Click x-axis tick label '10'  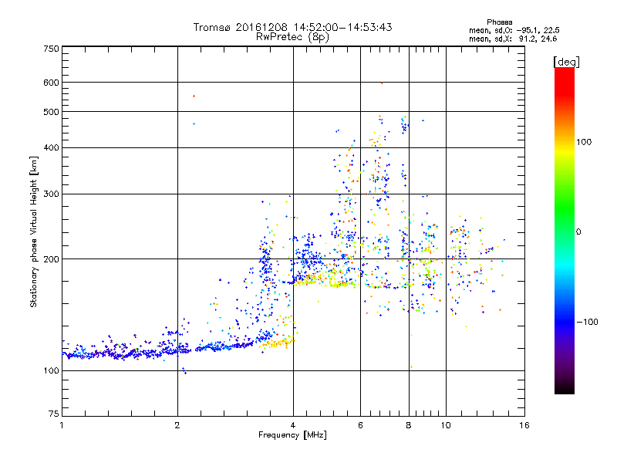click(x=446, y=425)
